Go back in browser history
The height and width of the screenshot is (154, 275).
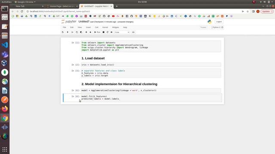[x=12, y=12]
